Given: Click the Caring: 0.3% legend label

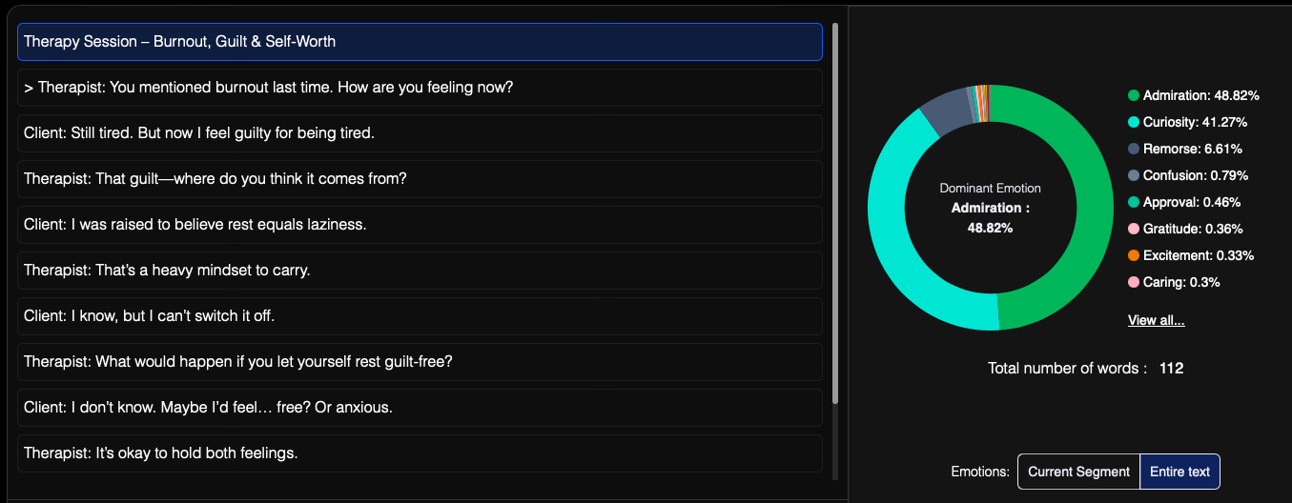Looking at the screenshot, I should [x=1181, y=282].
